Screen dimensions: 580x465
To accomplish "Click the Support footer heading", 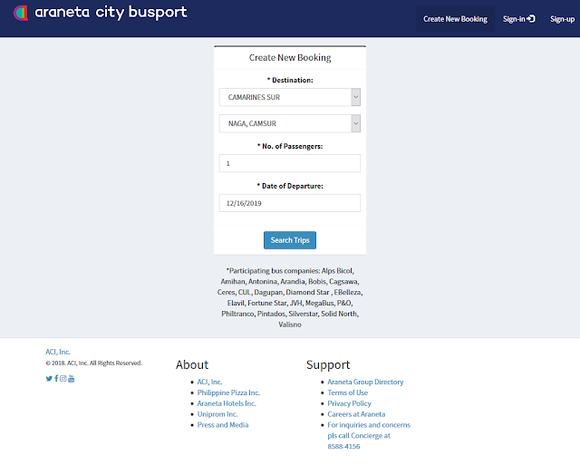I will click(328, 365).
